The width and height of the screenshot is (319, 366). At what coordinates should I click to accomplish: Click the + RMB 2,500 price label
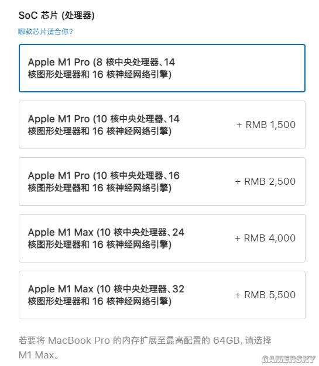coord(265,181)
